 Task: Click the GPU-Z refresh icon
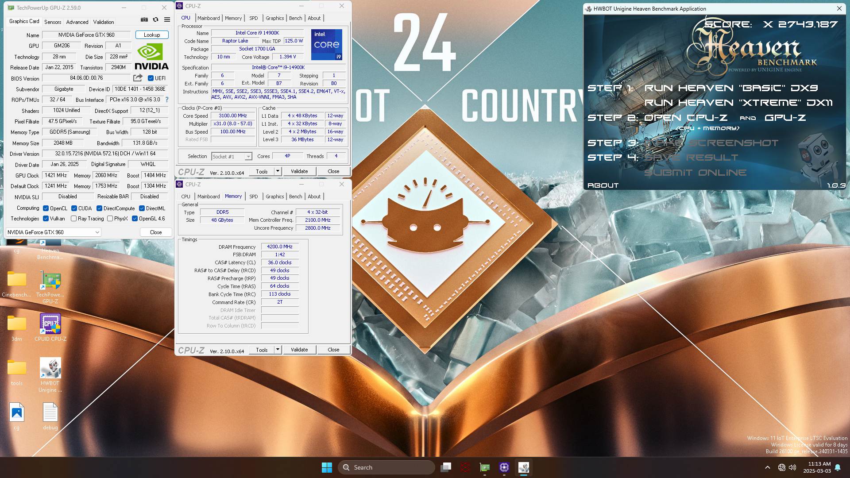point(156,20)
